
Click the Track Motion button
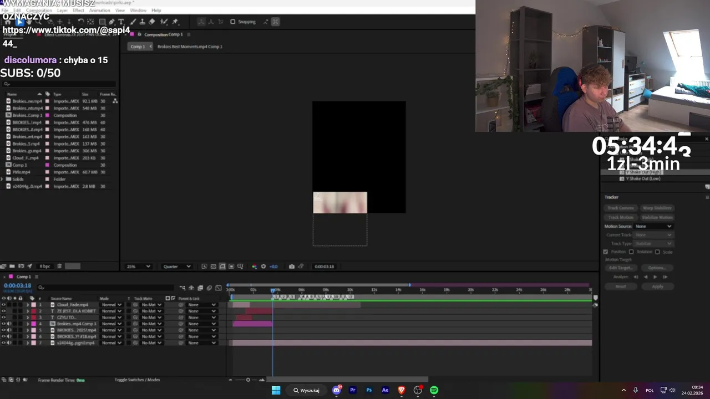coord(621,217)
